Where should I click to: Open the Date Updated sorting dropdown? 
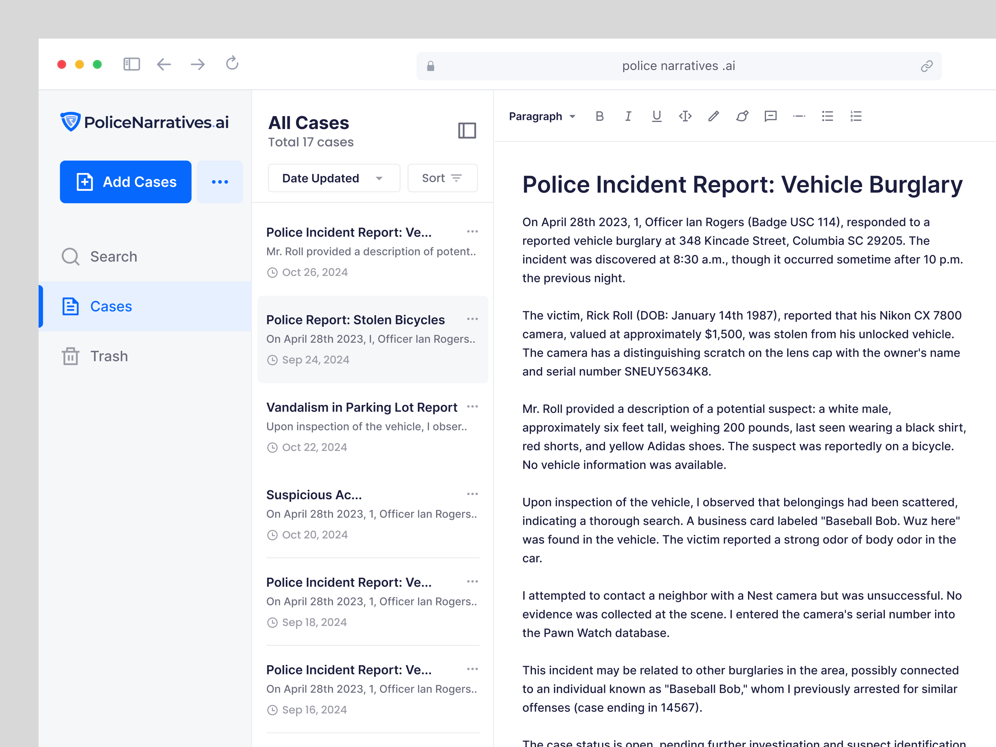pos(333,178)
